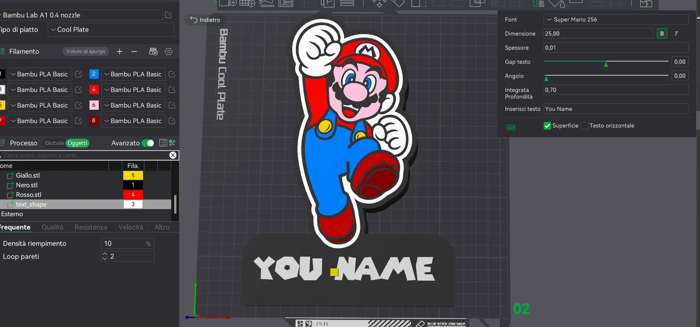Image resolution: width=700 pixels, height=327 pixels.
Task: Open the filament 5 cell dropdown for Giallo.stl
Action: [133, 175]
